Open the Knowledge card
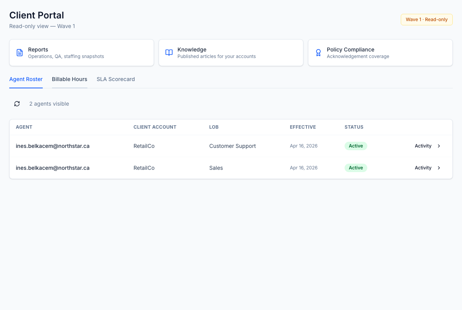The height and width of the screenshot is (310, 462). [231, 53]
